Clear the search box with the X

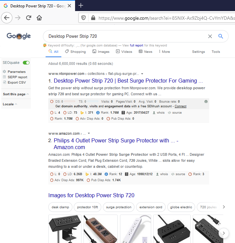[x=210, y=36]
